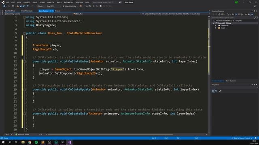Viewport: 259px width, 145px height.
Task: Click the No issues found indicator
Action: (23, 135)
